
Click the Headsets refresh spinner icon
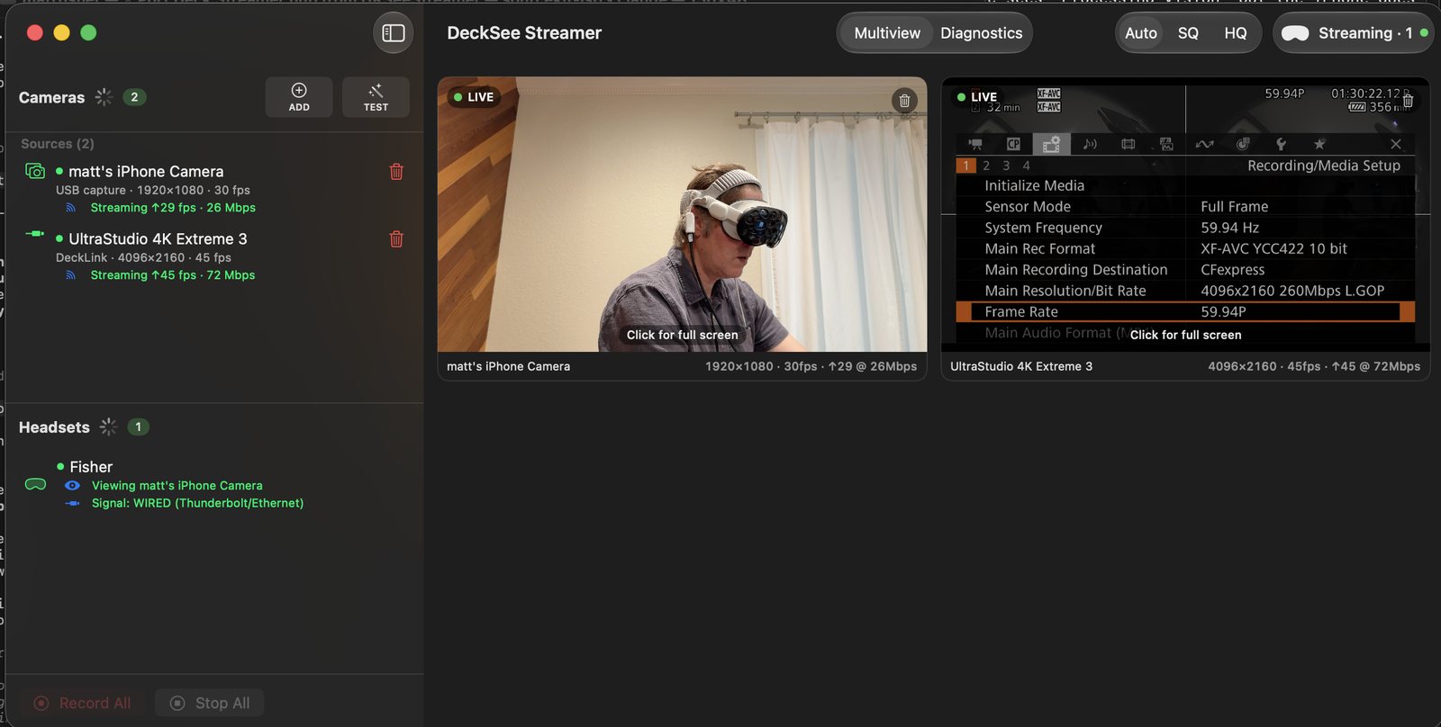click(x=108, y=427)
